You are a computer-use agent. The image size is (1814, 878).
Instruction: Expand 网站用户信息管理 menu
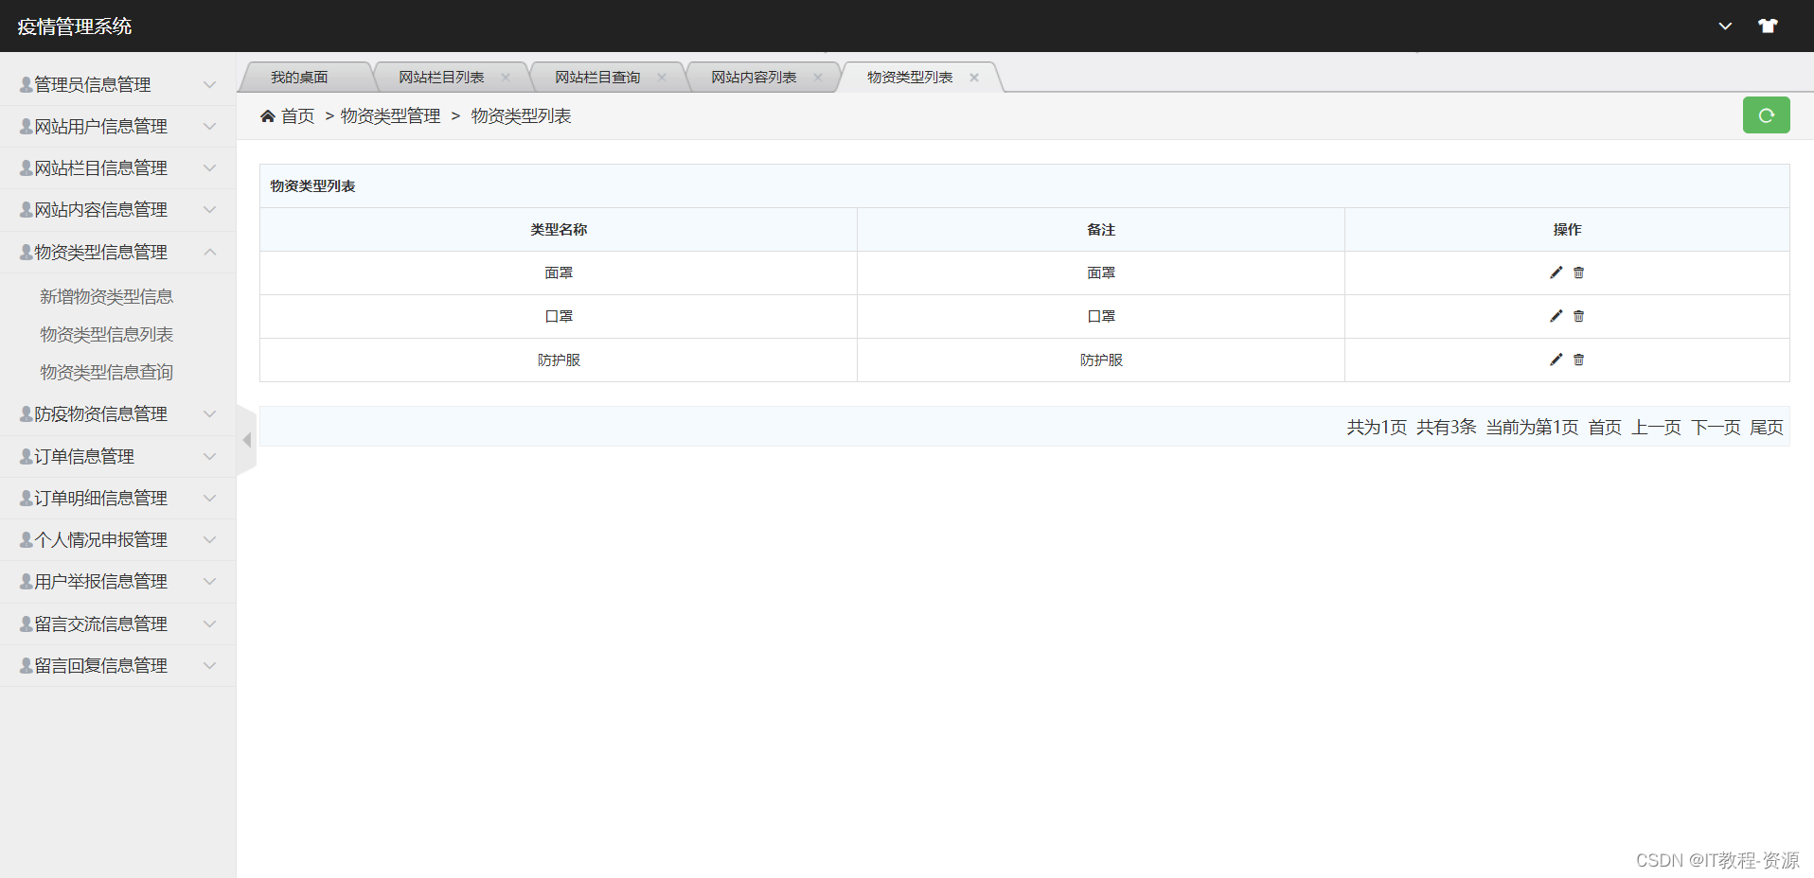pos(117,126)
